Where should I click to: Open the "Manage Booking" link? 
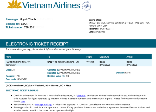point(43,104)
